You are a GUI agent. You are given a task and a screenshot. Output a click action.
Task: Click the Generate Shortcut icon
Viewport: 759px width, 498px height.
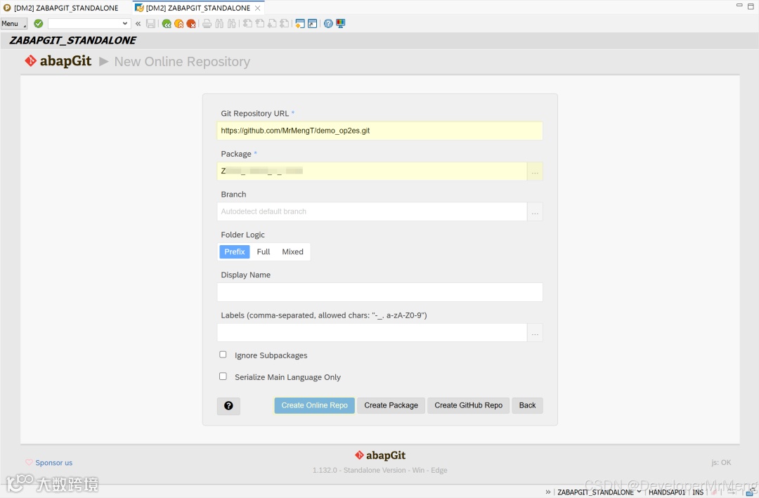pos(312,23)
